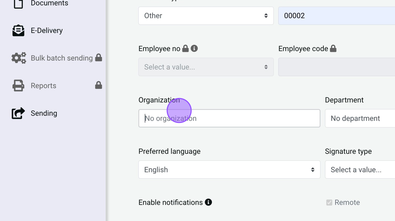The width and height of the screenshot is (395, 221).
Task: Click the Documents sidebar icon
Action: point(18,4)
